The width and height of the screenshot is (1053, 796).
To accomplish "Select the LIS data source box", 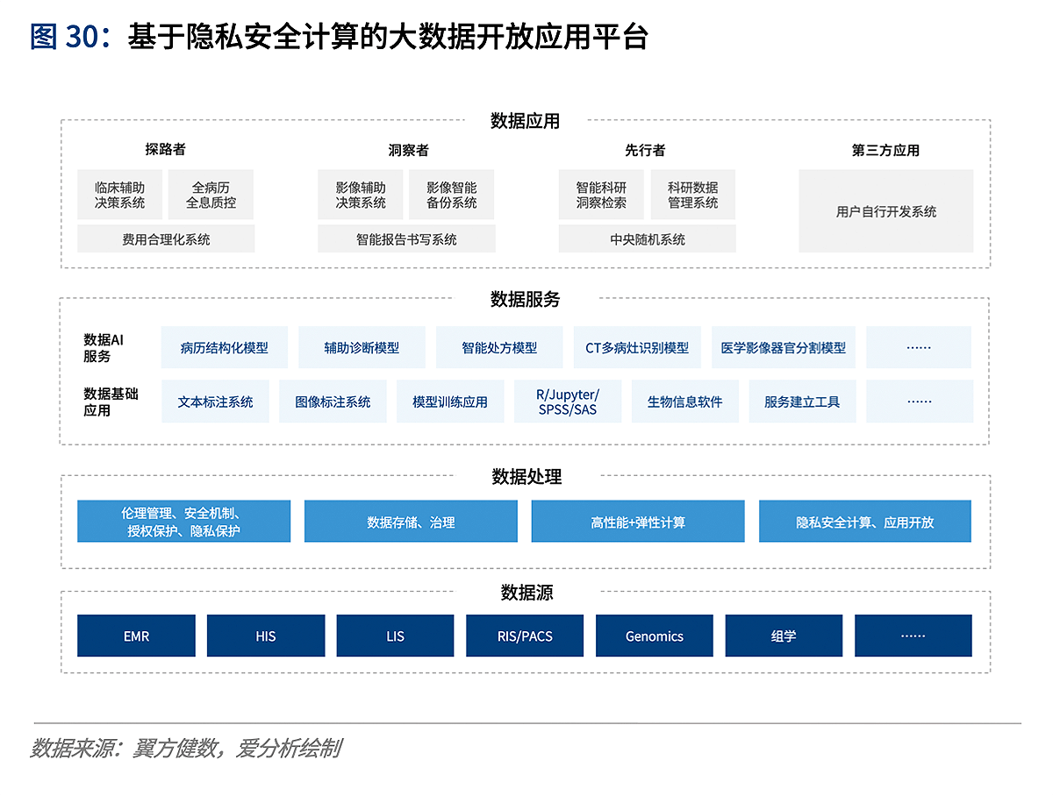I will tap(395, 636).
